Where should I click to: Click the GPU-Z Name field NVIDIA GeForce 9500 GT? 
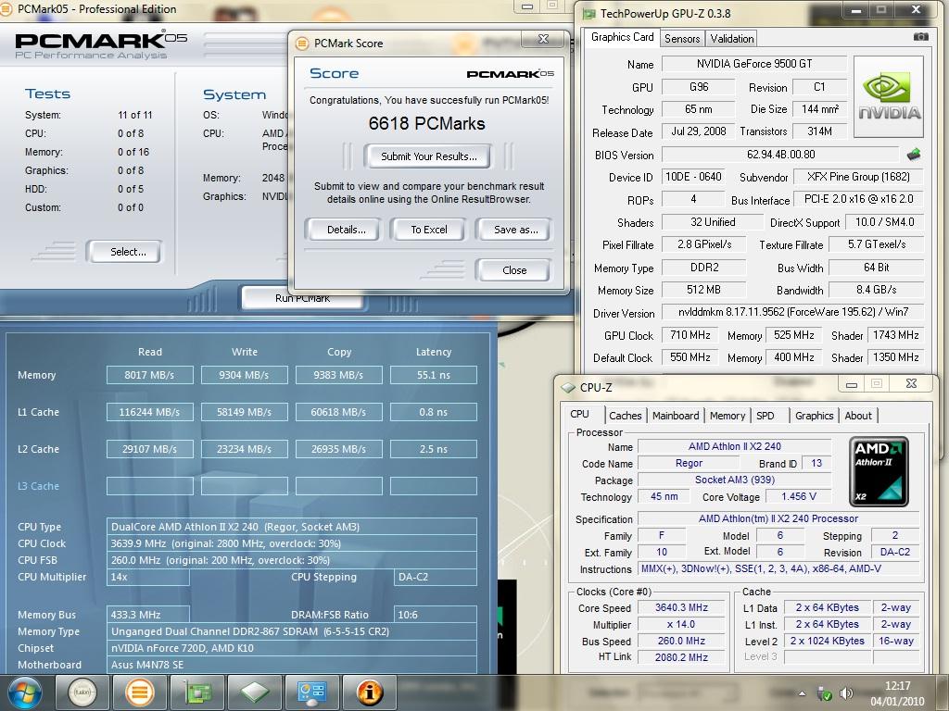[754, 64]
